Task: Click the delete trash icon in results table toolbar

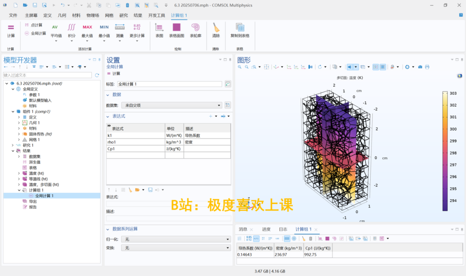Action: [311, 238]
